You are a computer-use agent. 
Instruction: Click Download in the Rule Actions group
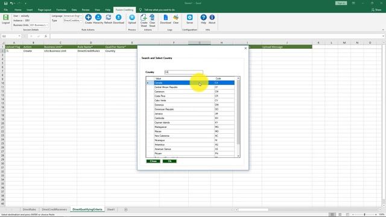[x=118, y=19]
